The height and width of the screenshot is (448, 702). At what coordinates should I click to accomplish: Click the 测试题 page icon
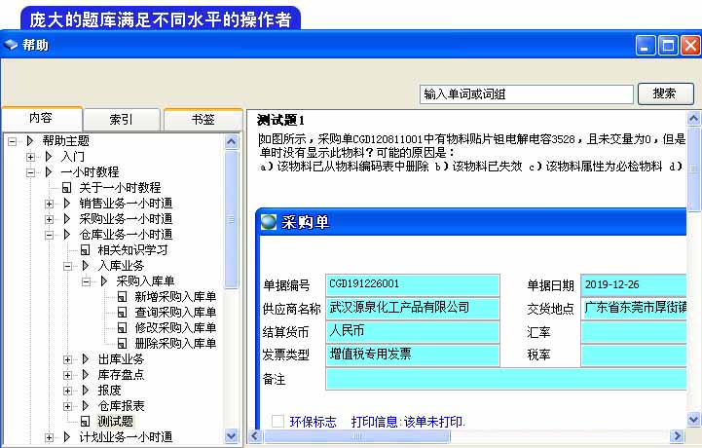coord(85,422)
